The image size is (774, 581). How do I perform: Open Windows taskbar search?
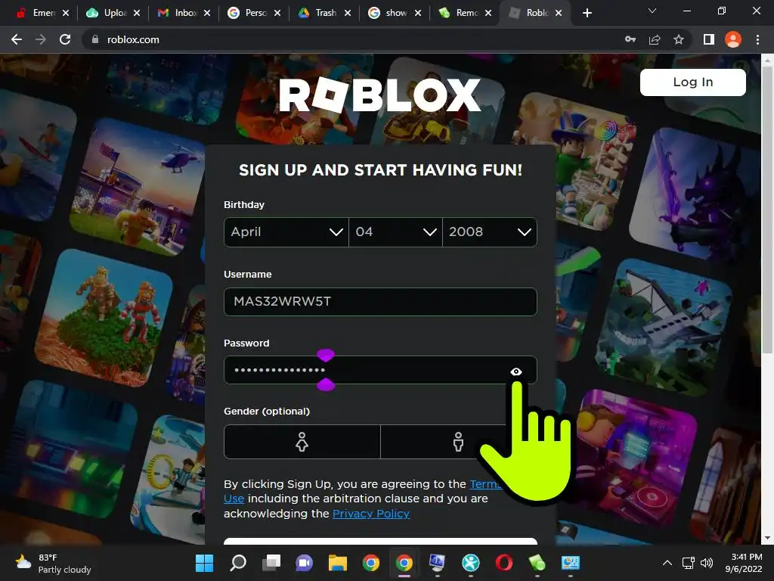pos(238,563)
